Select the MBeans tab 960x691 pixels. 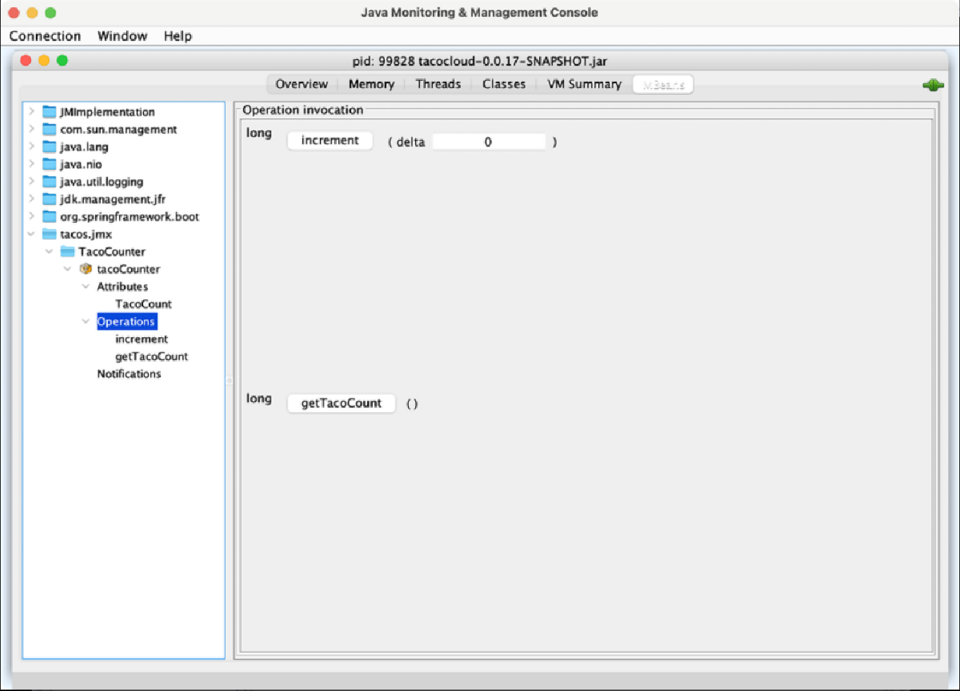[663, 85]
